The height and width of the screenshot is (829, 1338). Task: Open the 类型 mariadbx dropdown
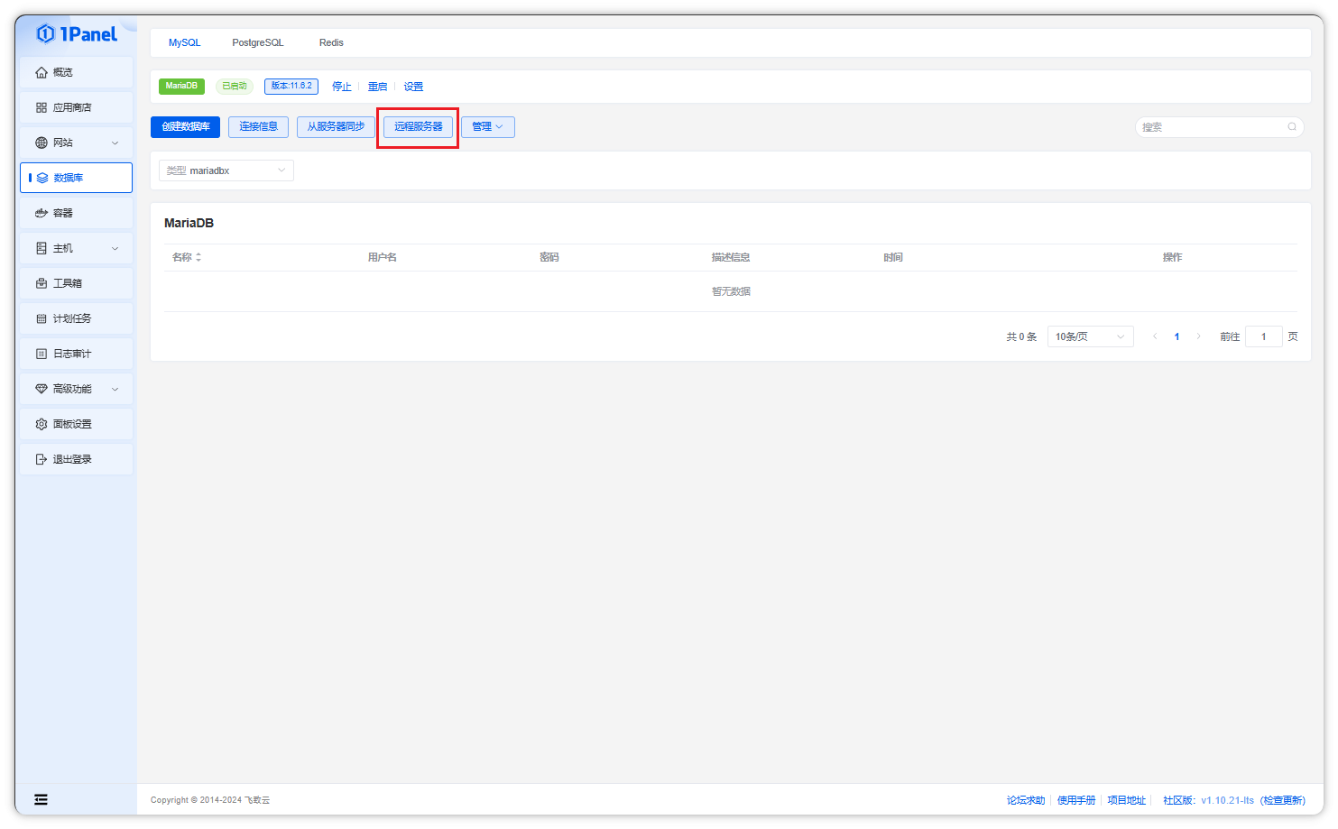(226, 170)
